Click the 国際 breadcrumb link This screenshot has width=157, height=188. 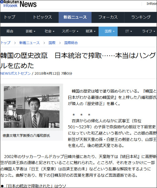[52, 43]
